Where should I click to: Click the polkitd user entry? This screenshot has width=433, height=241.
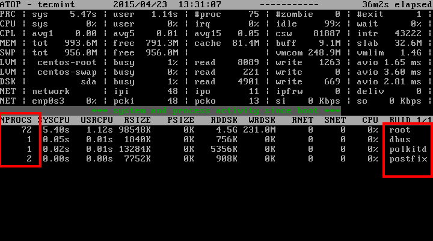click(408, 149)
